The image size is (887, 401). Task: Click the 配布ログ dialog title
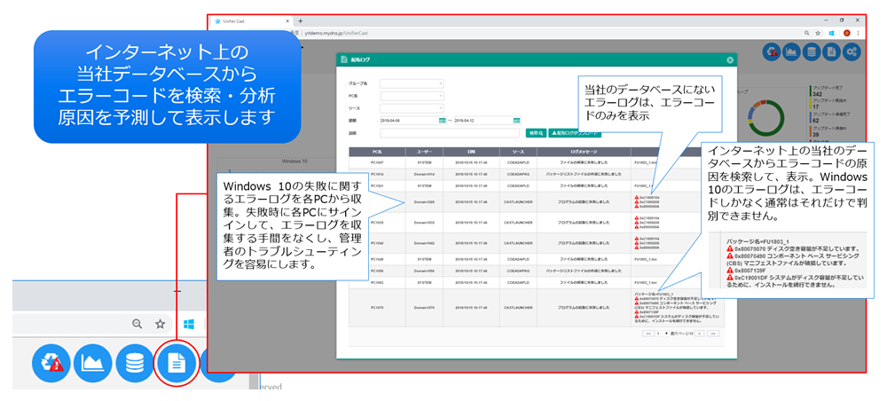(360, 59)
